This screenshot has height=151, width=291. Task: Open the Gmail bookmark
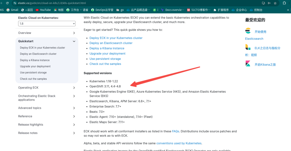(12, 10)
